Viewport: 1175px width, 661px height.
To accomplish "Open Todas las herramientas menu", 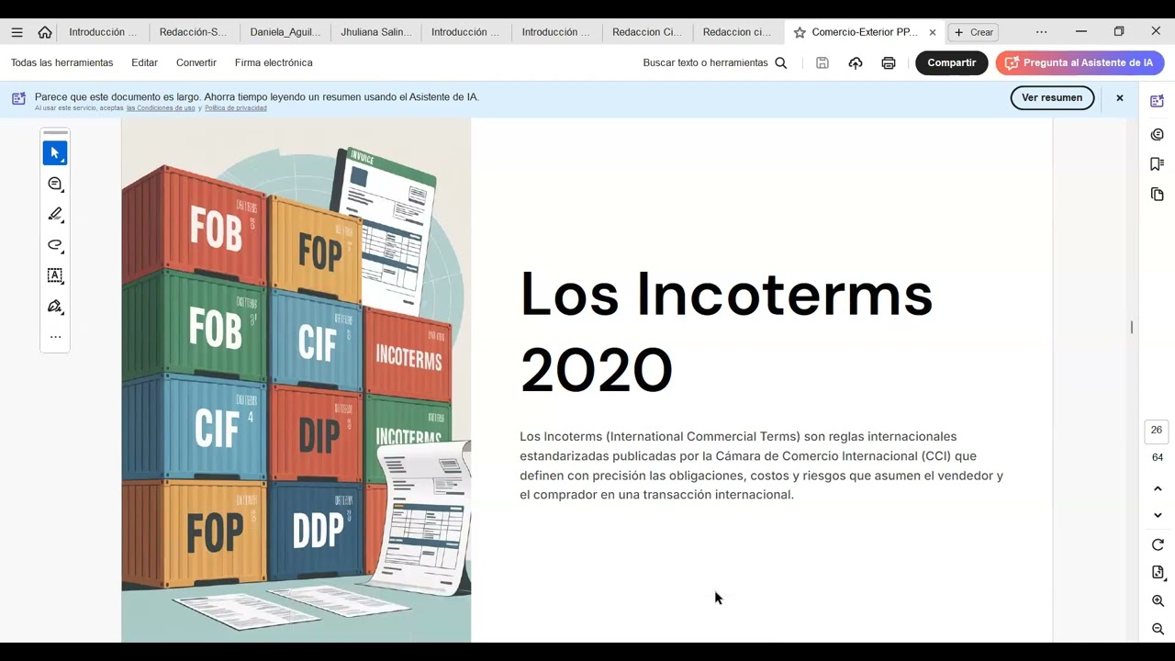I will pos(62,63).
